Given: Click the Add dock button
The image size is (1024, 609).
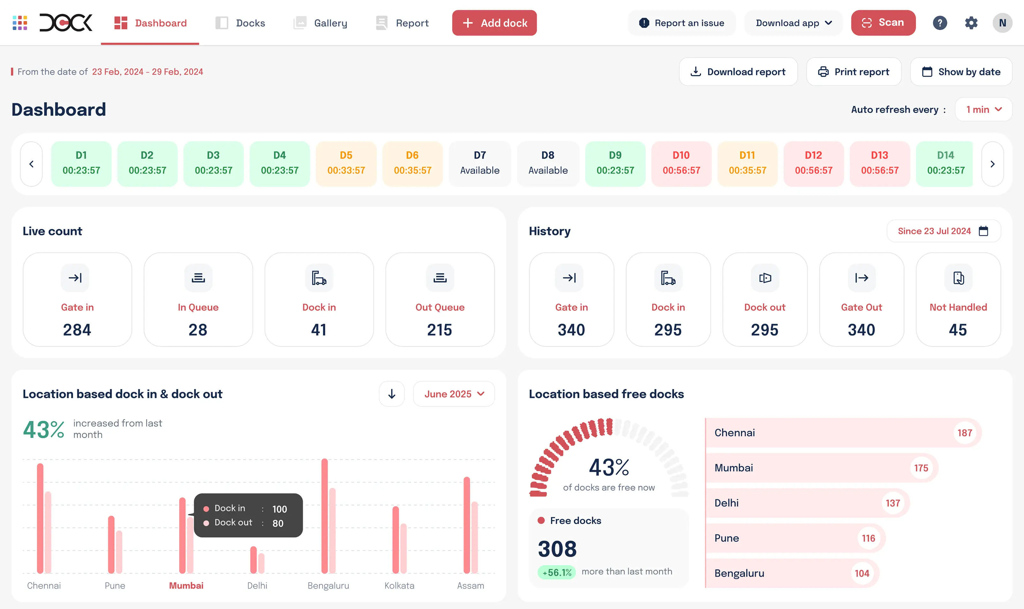Looking at the screenshot, I should point(494,23).
